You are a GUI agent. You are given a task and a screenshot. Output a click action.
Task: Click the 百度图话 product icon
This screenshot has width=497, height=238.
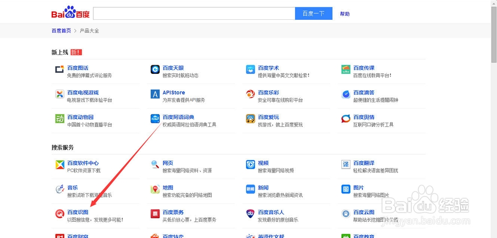click(60, 69)
